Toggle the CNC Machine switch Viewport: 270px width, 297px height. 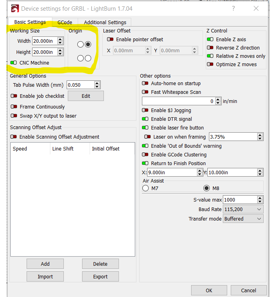pos(13,63)
